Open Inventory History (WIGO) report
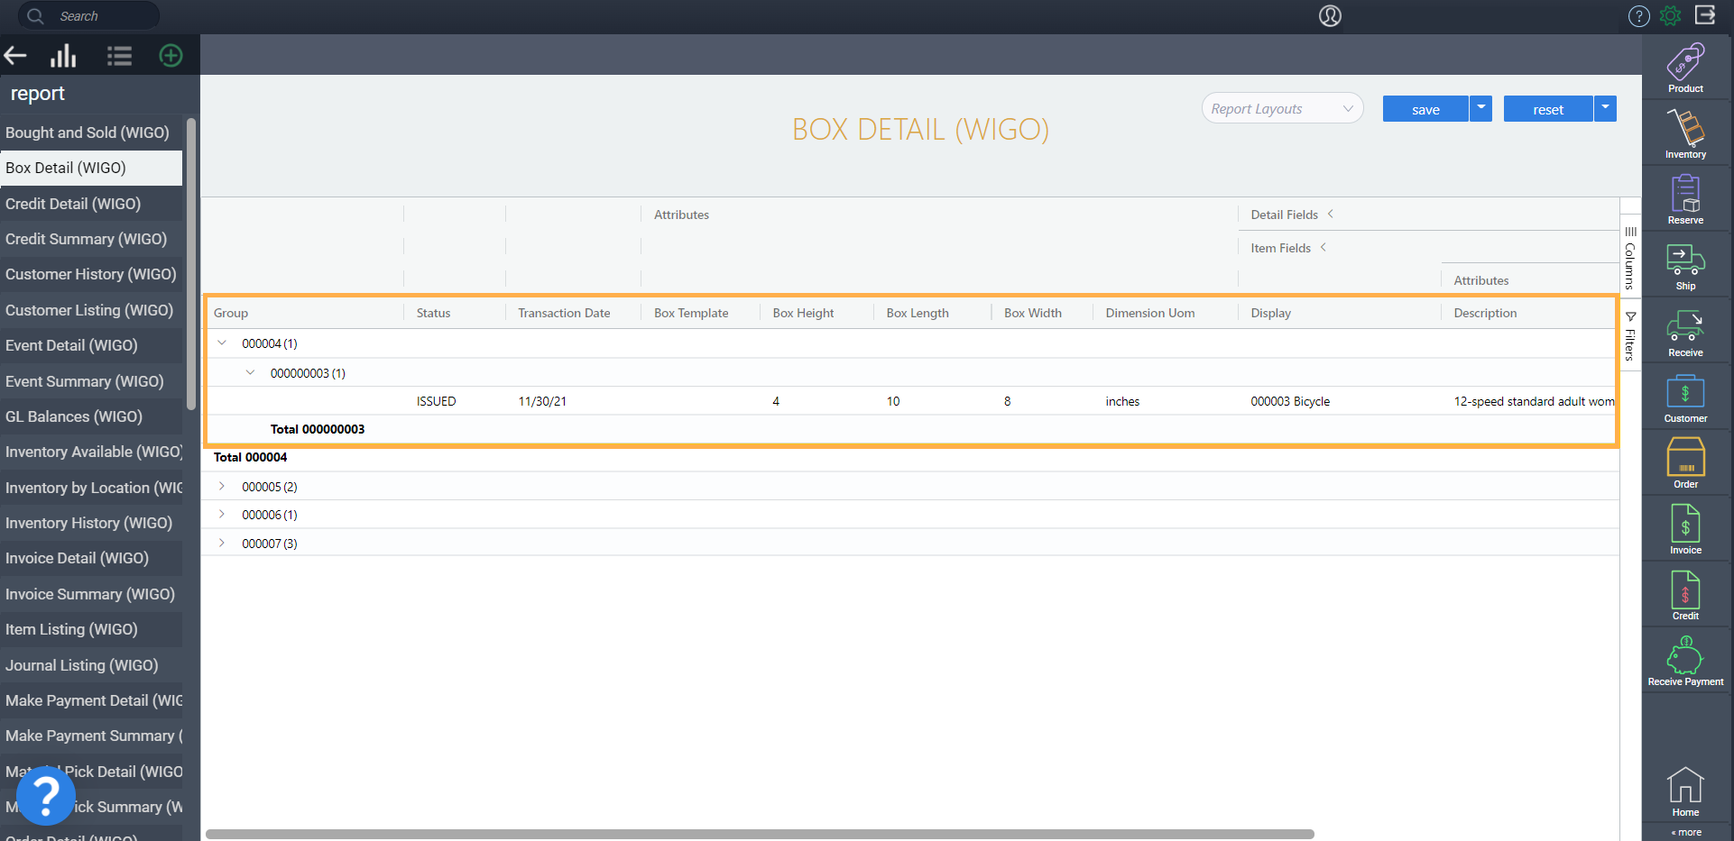 [x=91, y=523]
